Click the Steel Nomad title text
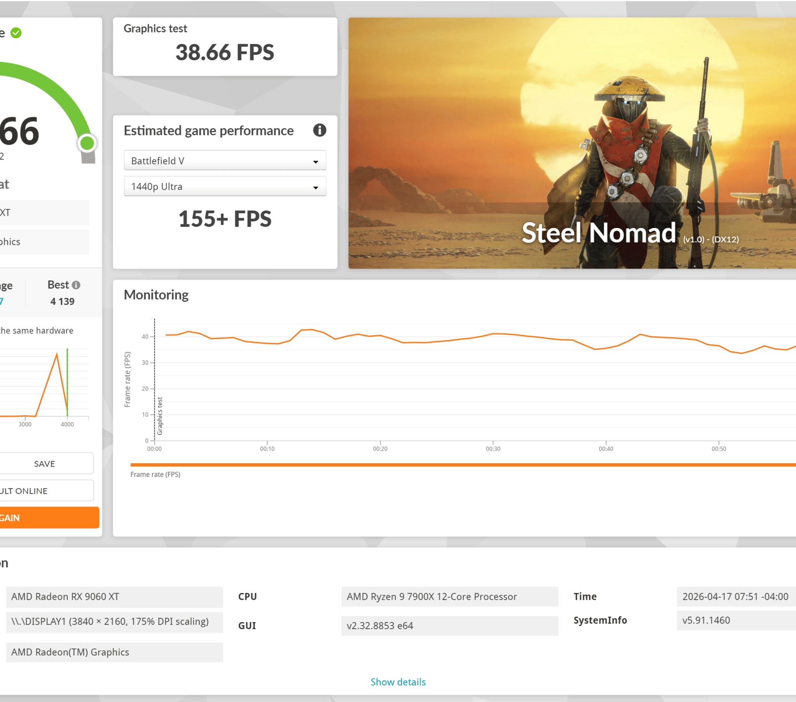This screenshot has height=702, width=796. (x=599, y=233)
